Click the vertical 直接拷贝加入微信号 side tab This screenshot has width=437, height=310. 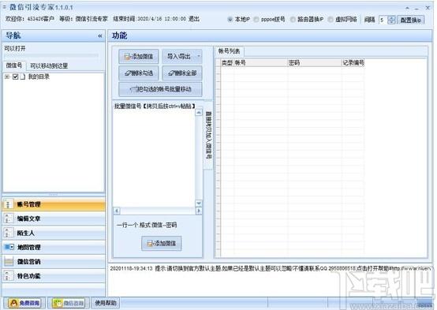coord(208,135)
